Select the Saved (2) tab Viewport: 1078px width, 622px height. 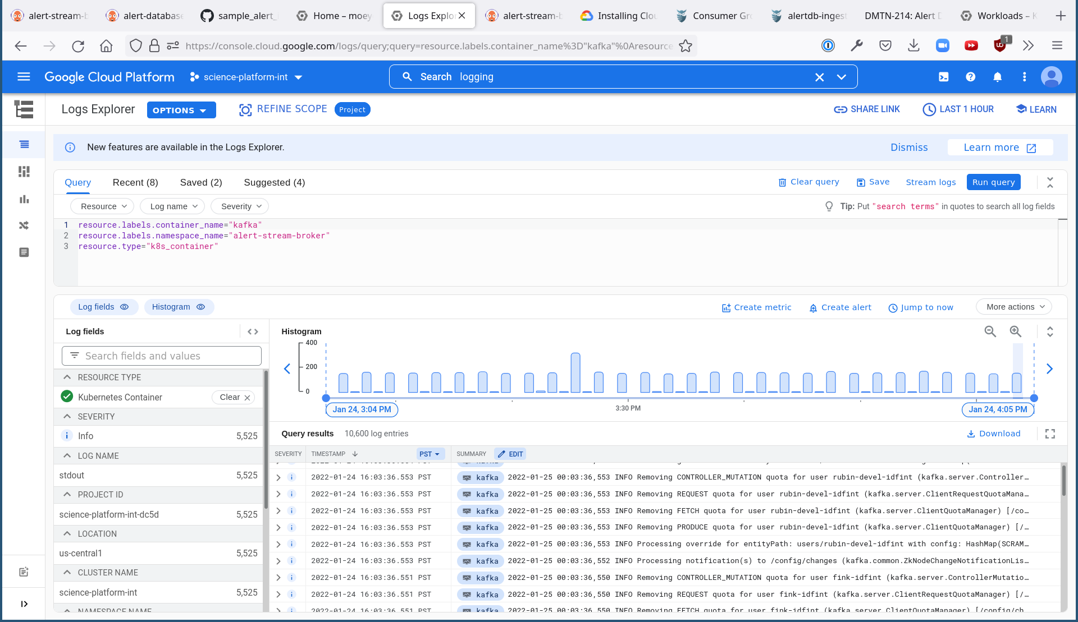[201, 183]
